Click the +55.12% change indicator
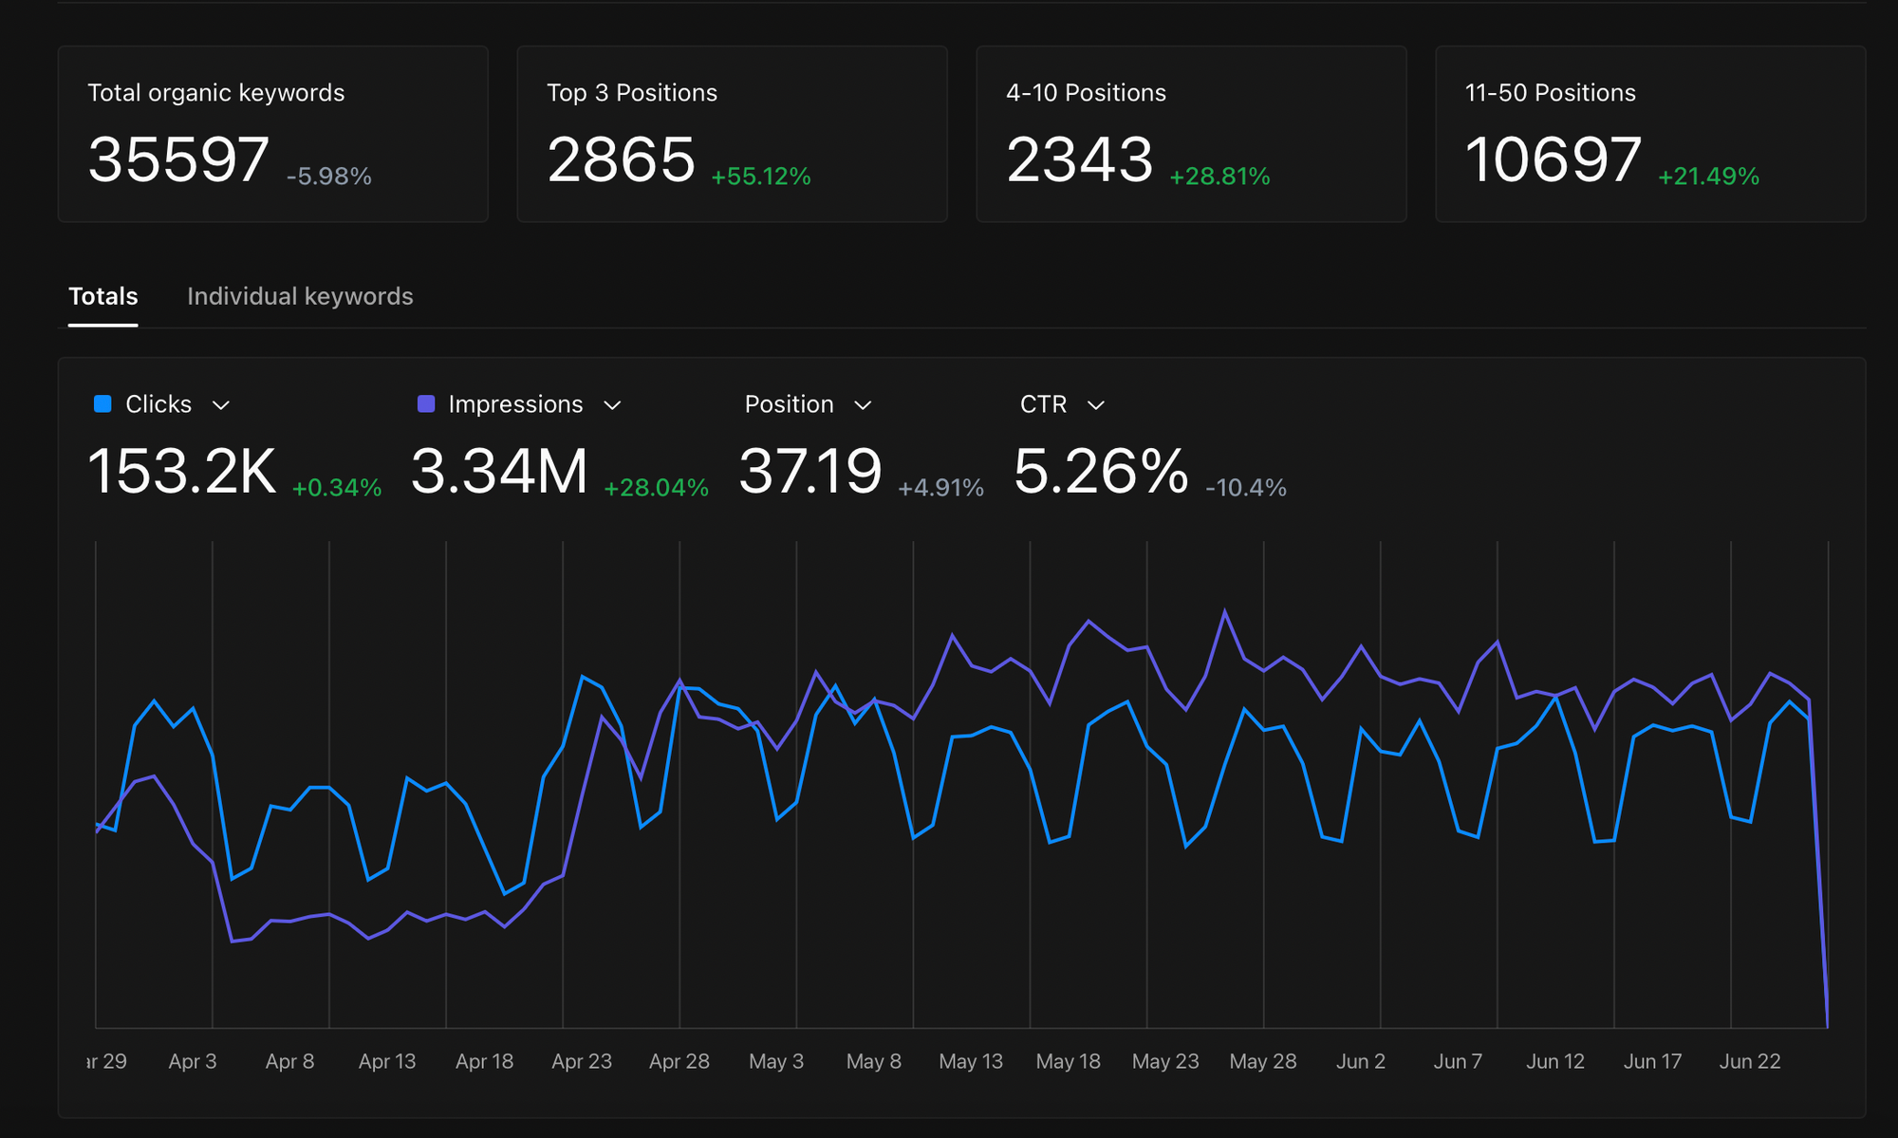 tap(760, 176)
